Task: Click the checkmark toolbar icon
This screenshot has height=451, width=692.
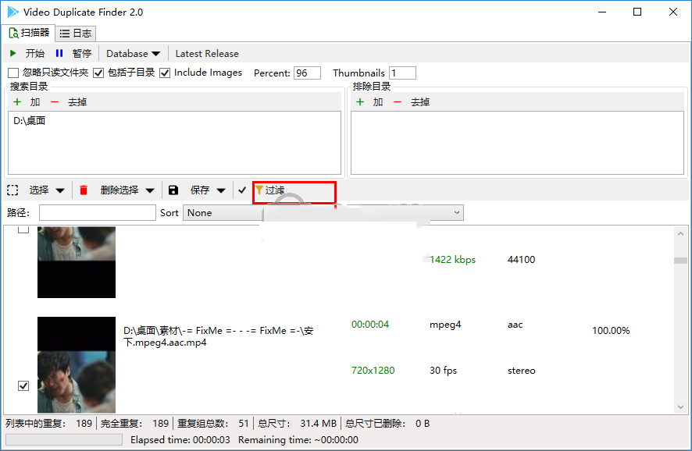Action: pos(242,190)
